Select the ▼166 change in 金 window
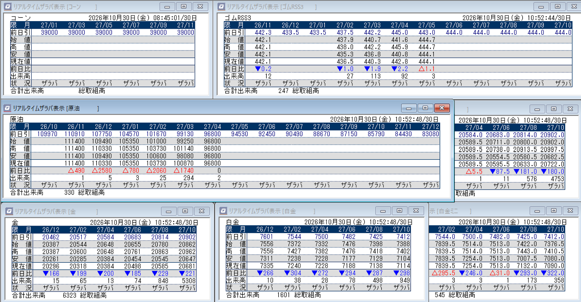 (51, 273)
